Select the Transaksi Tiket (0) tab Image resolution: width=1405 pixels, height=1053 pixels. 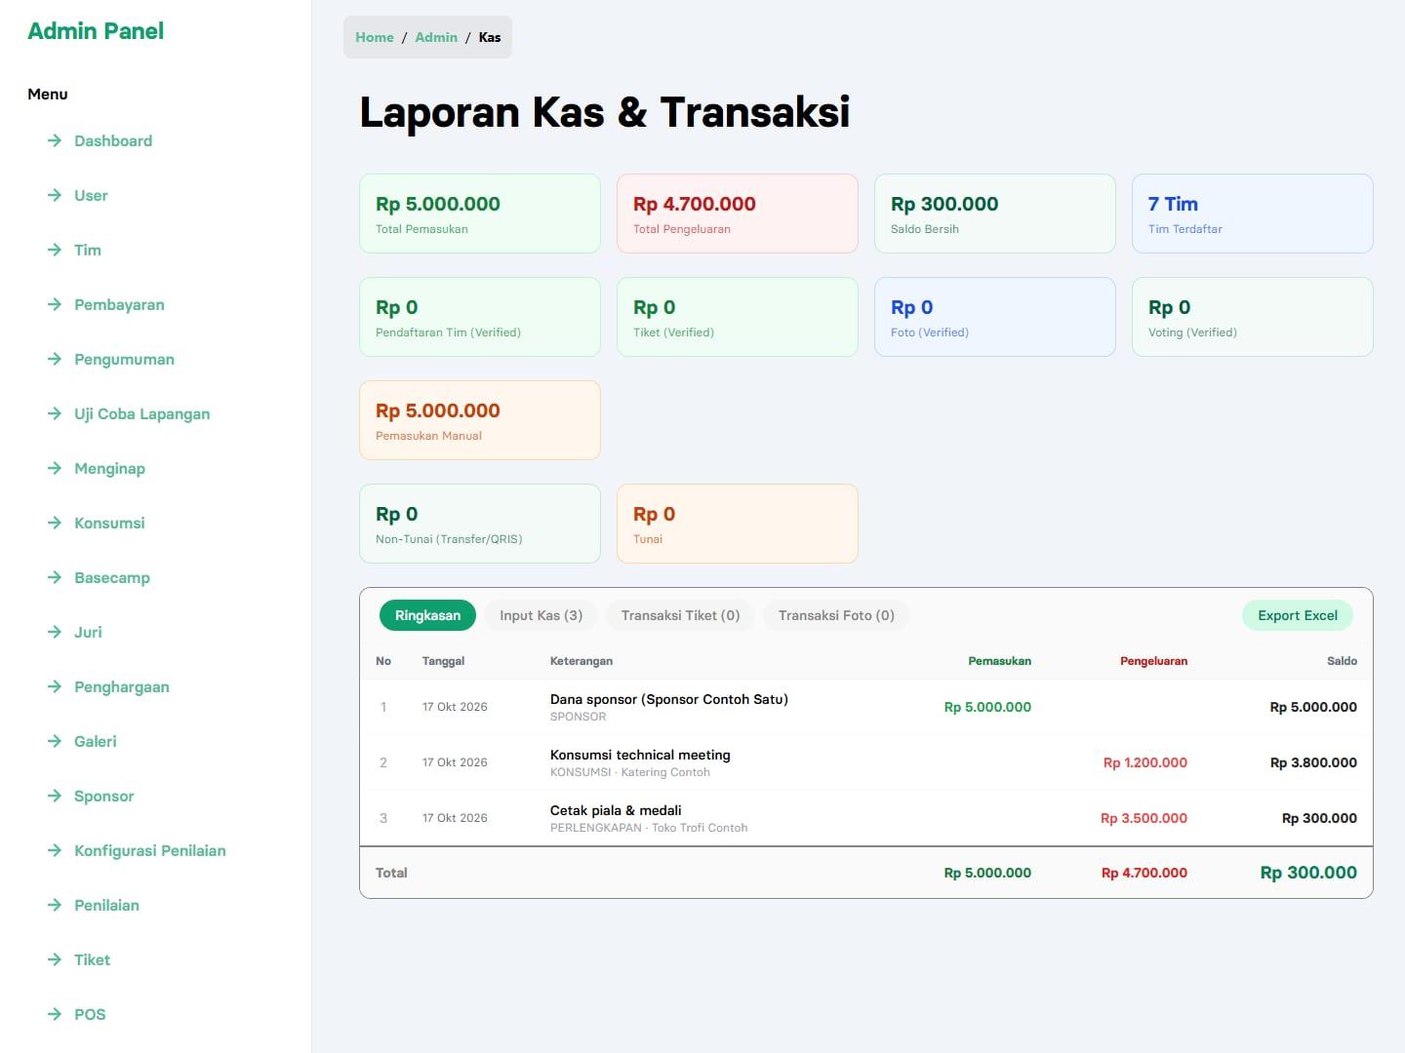point(680,615)
